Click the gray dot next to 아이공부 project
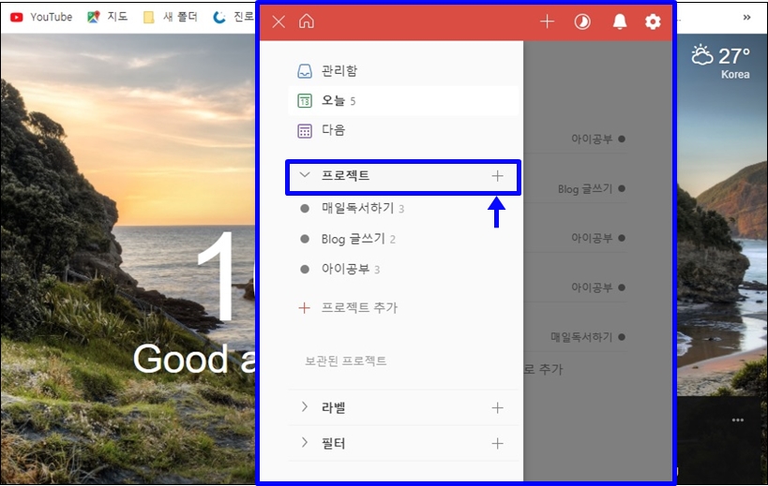The image size is (768, 486). (305, 270)
